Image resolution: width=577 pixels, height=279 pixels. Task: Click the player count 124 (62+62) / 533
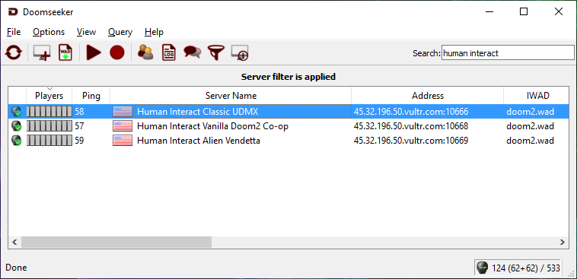point(526,268)
